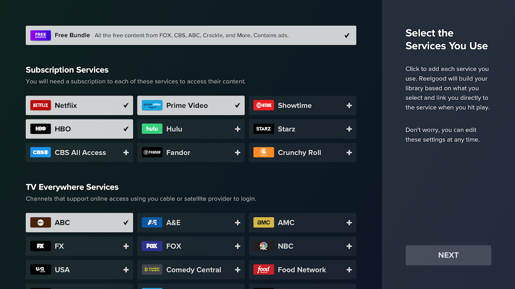The width and height of the screenshot is (515, 289).
Task: Click the Hulu green logo icon
Action: tap(152, 129)
